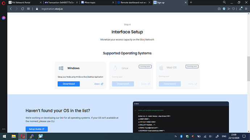250x140 pixels.
Task: Open a new tab with plus button
Action: pyautogui.click(x=191, y=3)
